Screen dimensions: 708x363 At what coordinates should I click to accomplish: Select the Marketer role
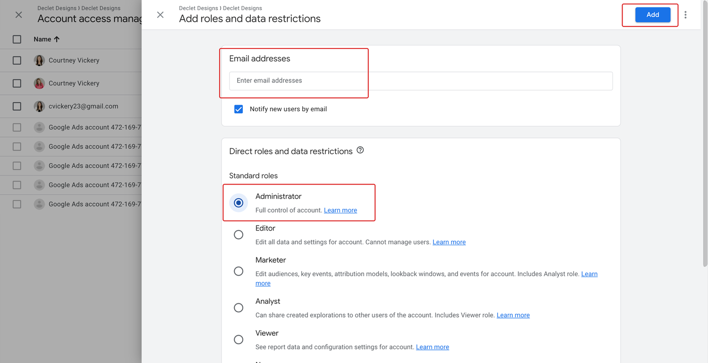tap(239, 271)
